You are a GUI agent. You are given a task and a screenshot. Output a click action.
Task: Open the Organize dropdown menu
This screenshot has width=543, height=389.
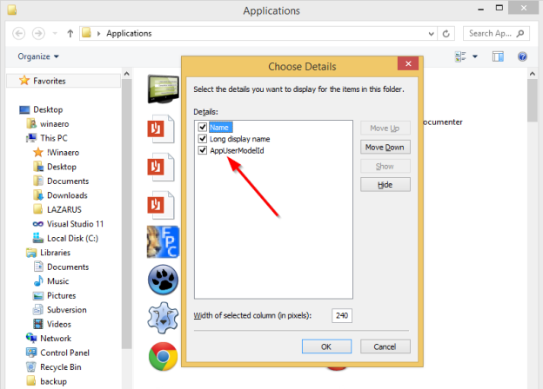[38, 56]
